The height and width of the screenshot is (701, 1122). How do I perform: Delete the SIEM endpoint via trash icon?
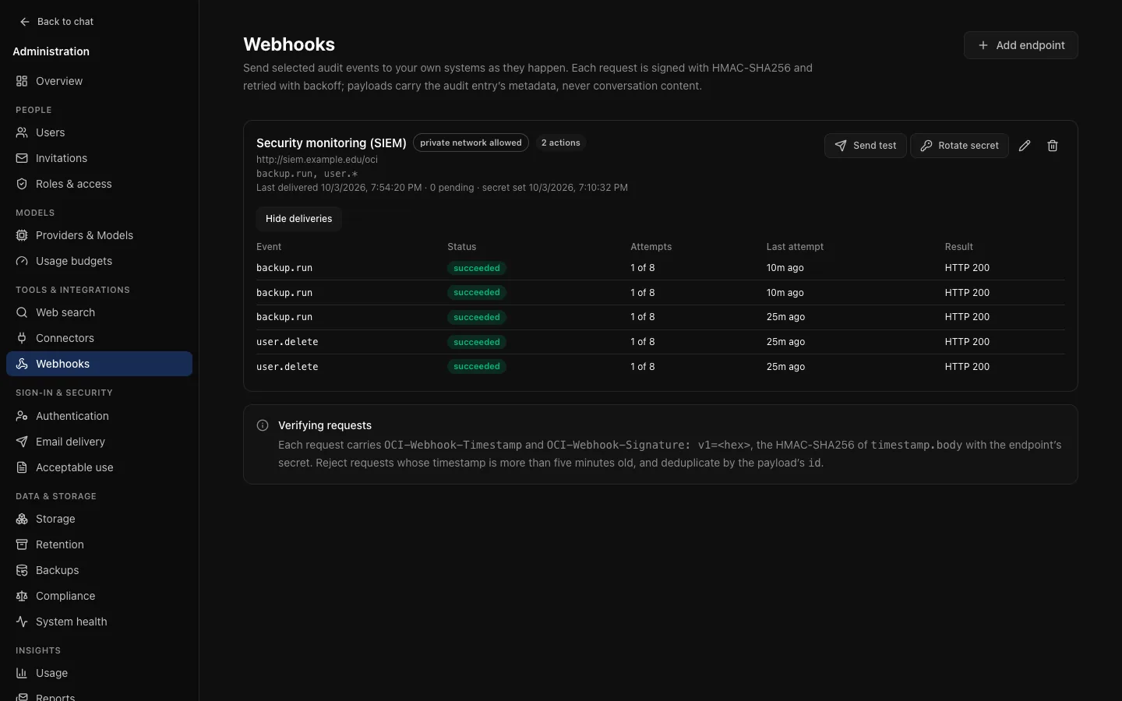click(1053, 146)
